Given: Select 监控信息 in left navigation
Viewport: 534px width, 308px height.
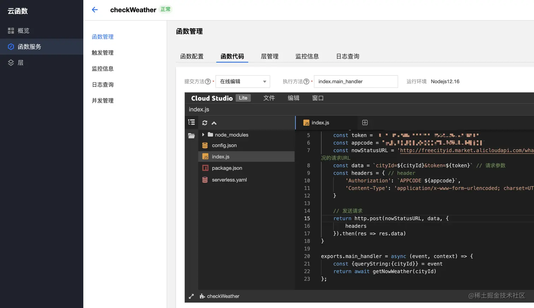Looking at the screenshot, I should click(x=103, y=69).
